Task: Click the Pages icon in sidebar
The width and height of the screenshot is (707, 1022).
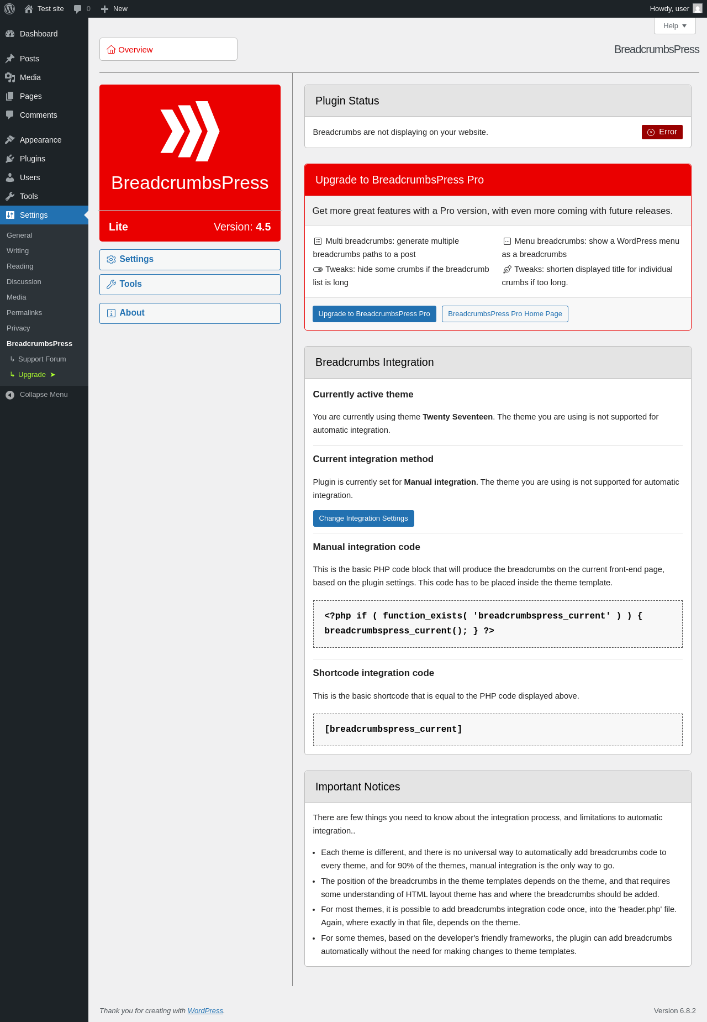Action: point(10,96)
